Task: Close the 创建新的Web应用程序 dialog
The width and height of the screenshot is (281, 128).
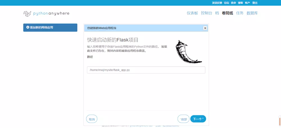Action: pyautogui.click(x=205, y=28)
